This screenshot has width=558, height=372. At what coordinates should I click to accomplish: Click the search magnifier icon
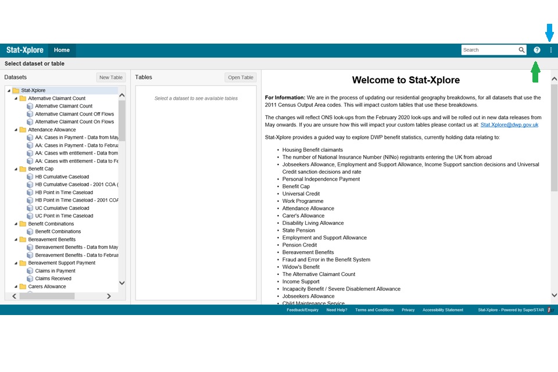[x=521, y=50]
